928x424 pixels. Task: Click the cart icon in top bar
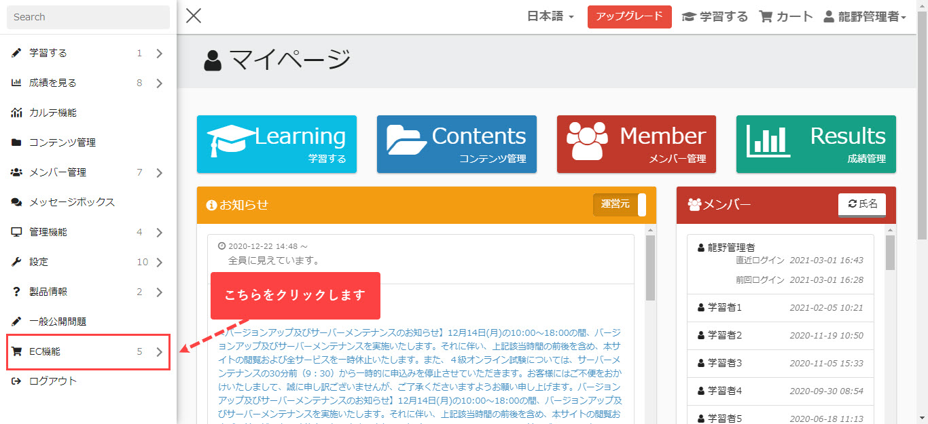(785, 17)
